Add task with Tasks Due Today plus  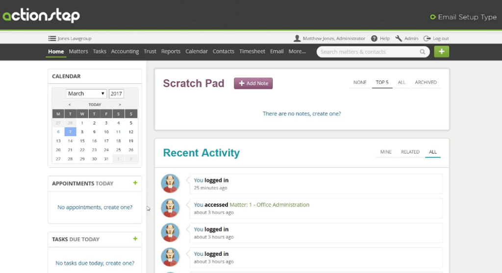click(135, 239)
